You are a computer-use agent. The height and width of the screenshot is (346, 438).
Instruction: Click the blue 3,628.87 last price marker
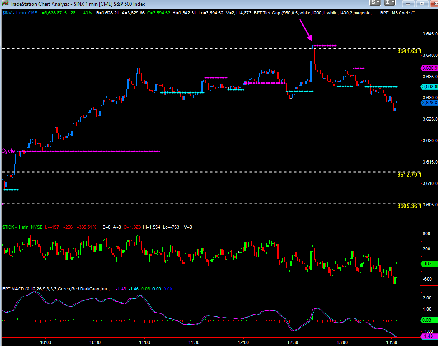pyautogui.click(x=429, y=103)
